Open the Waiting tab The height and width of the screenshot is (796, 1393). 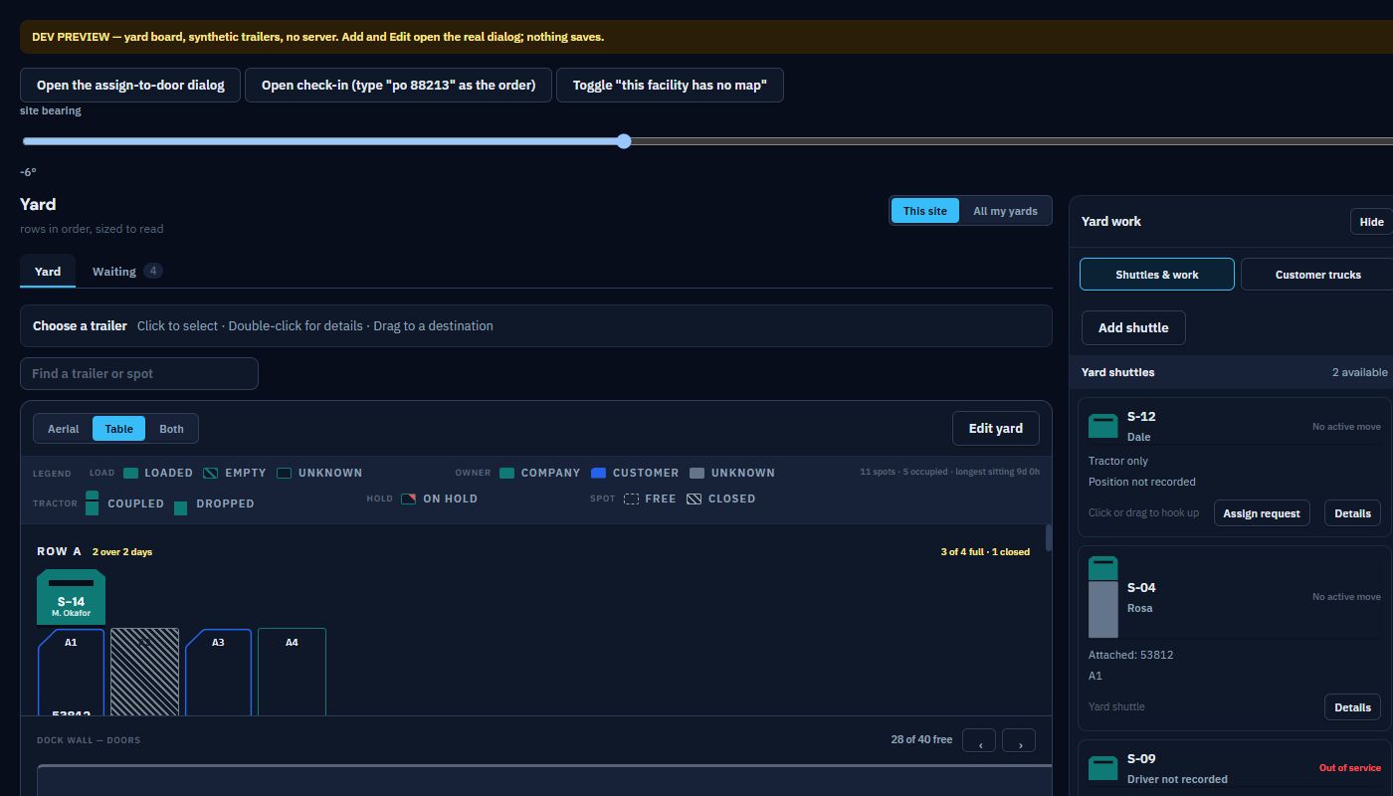point(127,271)
